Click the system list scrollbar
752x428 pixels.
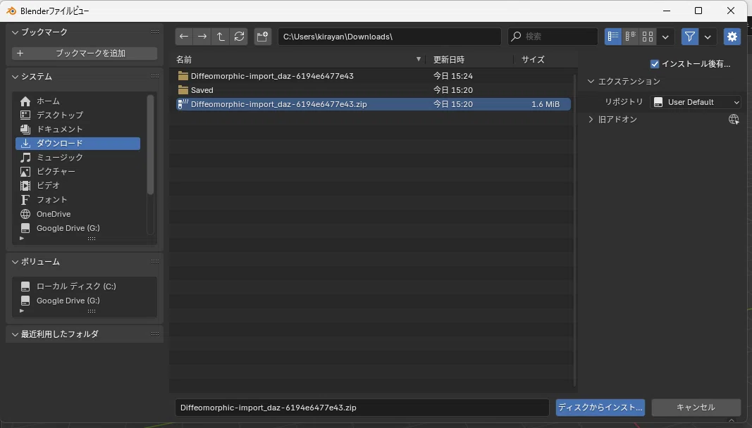pyautogui.click(x=150, y=145)
